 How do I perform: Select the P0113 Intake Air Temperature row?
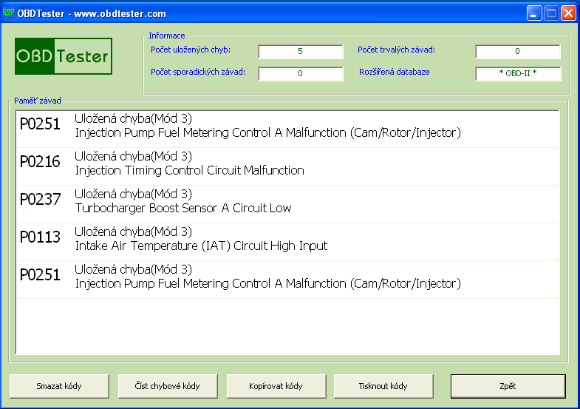point(287,239)
